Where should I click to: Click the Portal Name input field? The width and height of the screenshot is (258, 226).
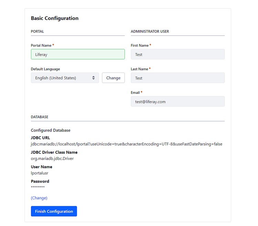pos(78,54)
